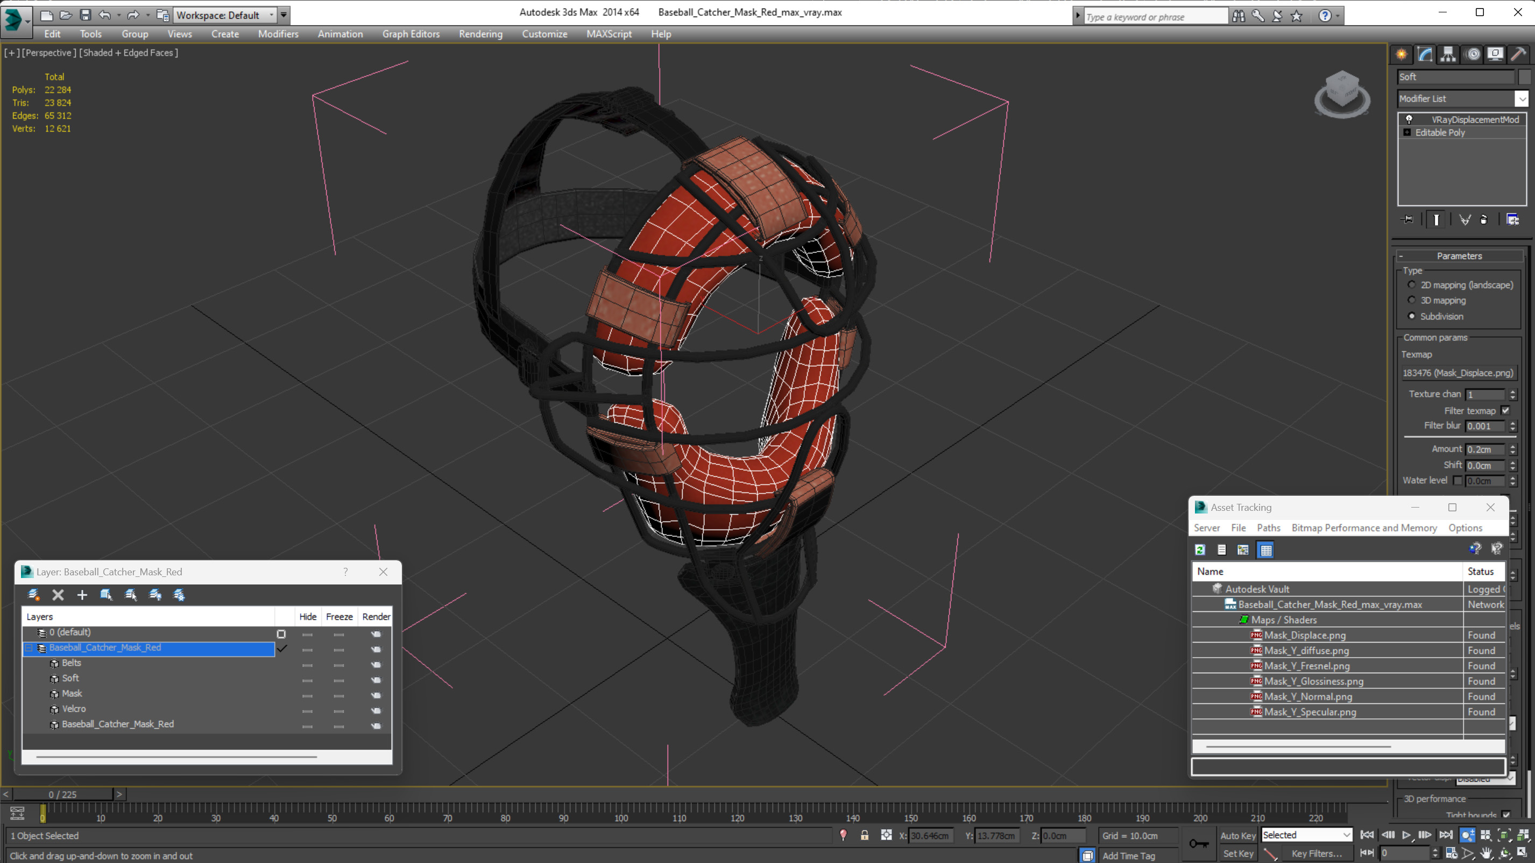Click Refresh icon in Asset Tracking
Image resolution: width=1535 pixels, height=863 pixels.
1199,550
